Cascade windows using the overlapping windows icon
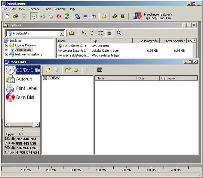 click(77, 17)
